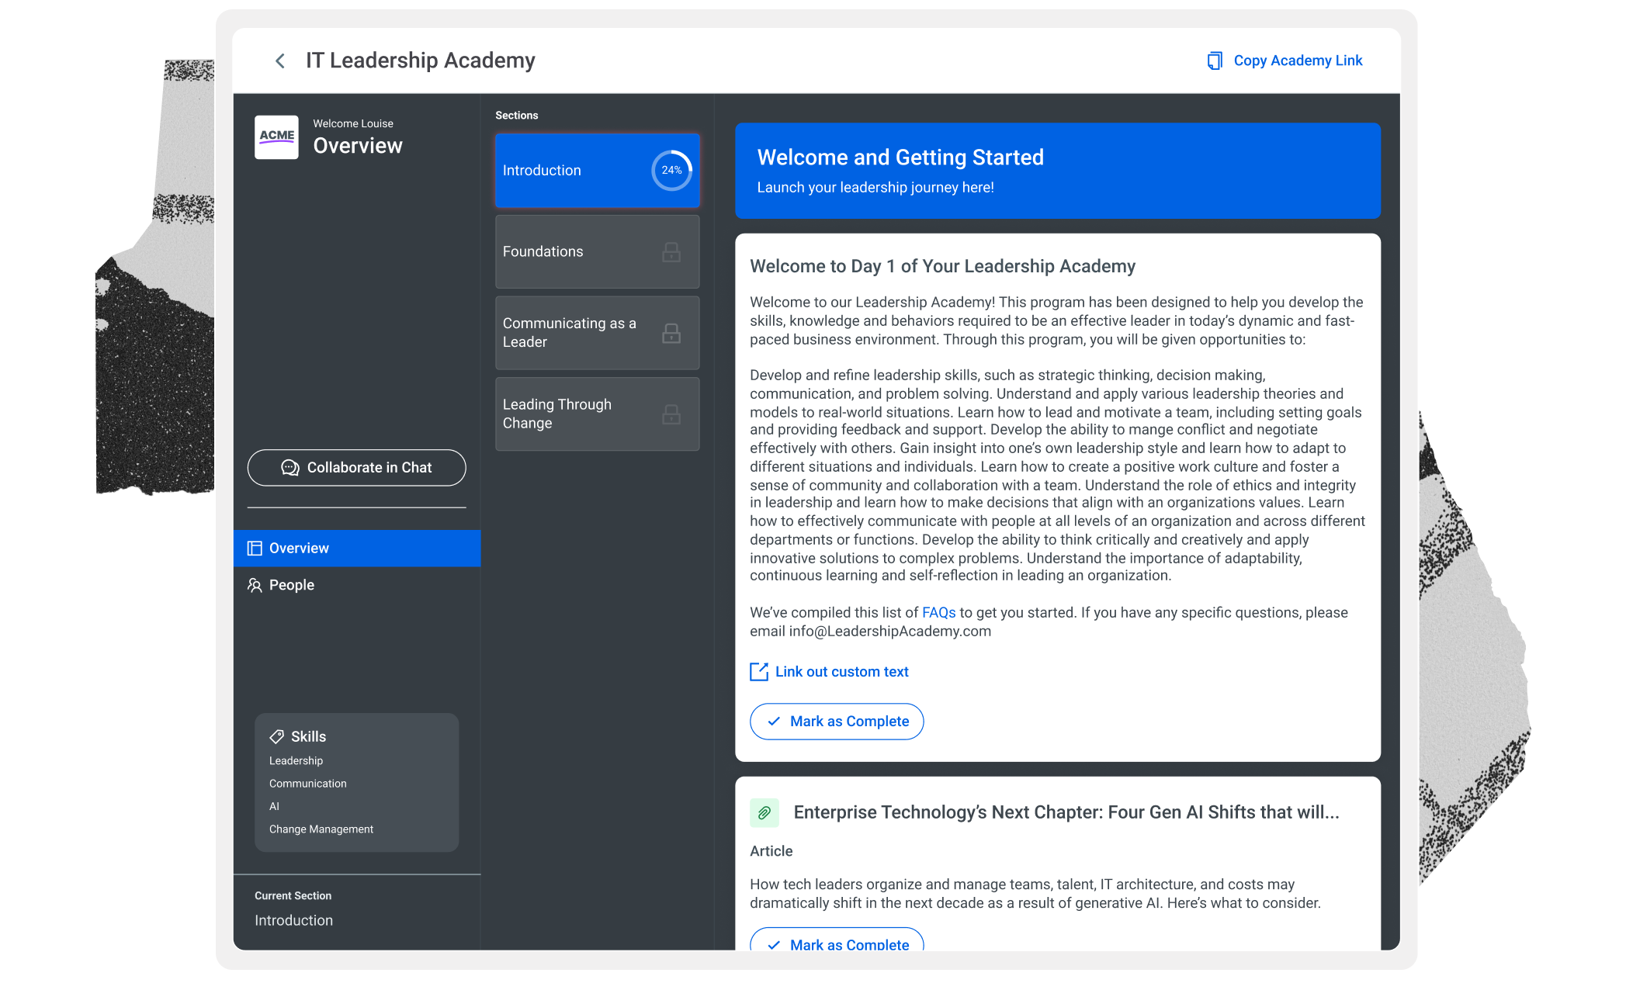Mark the welcome card as complete

pyautogui.click(x=837, y=722)
